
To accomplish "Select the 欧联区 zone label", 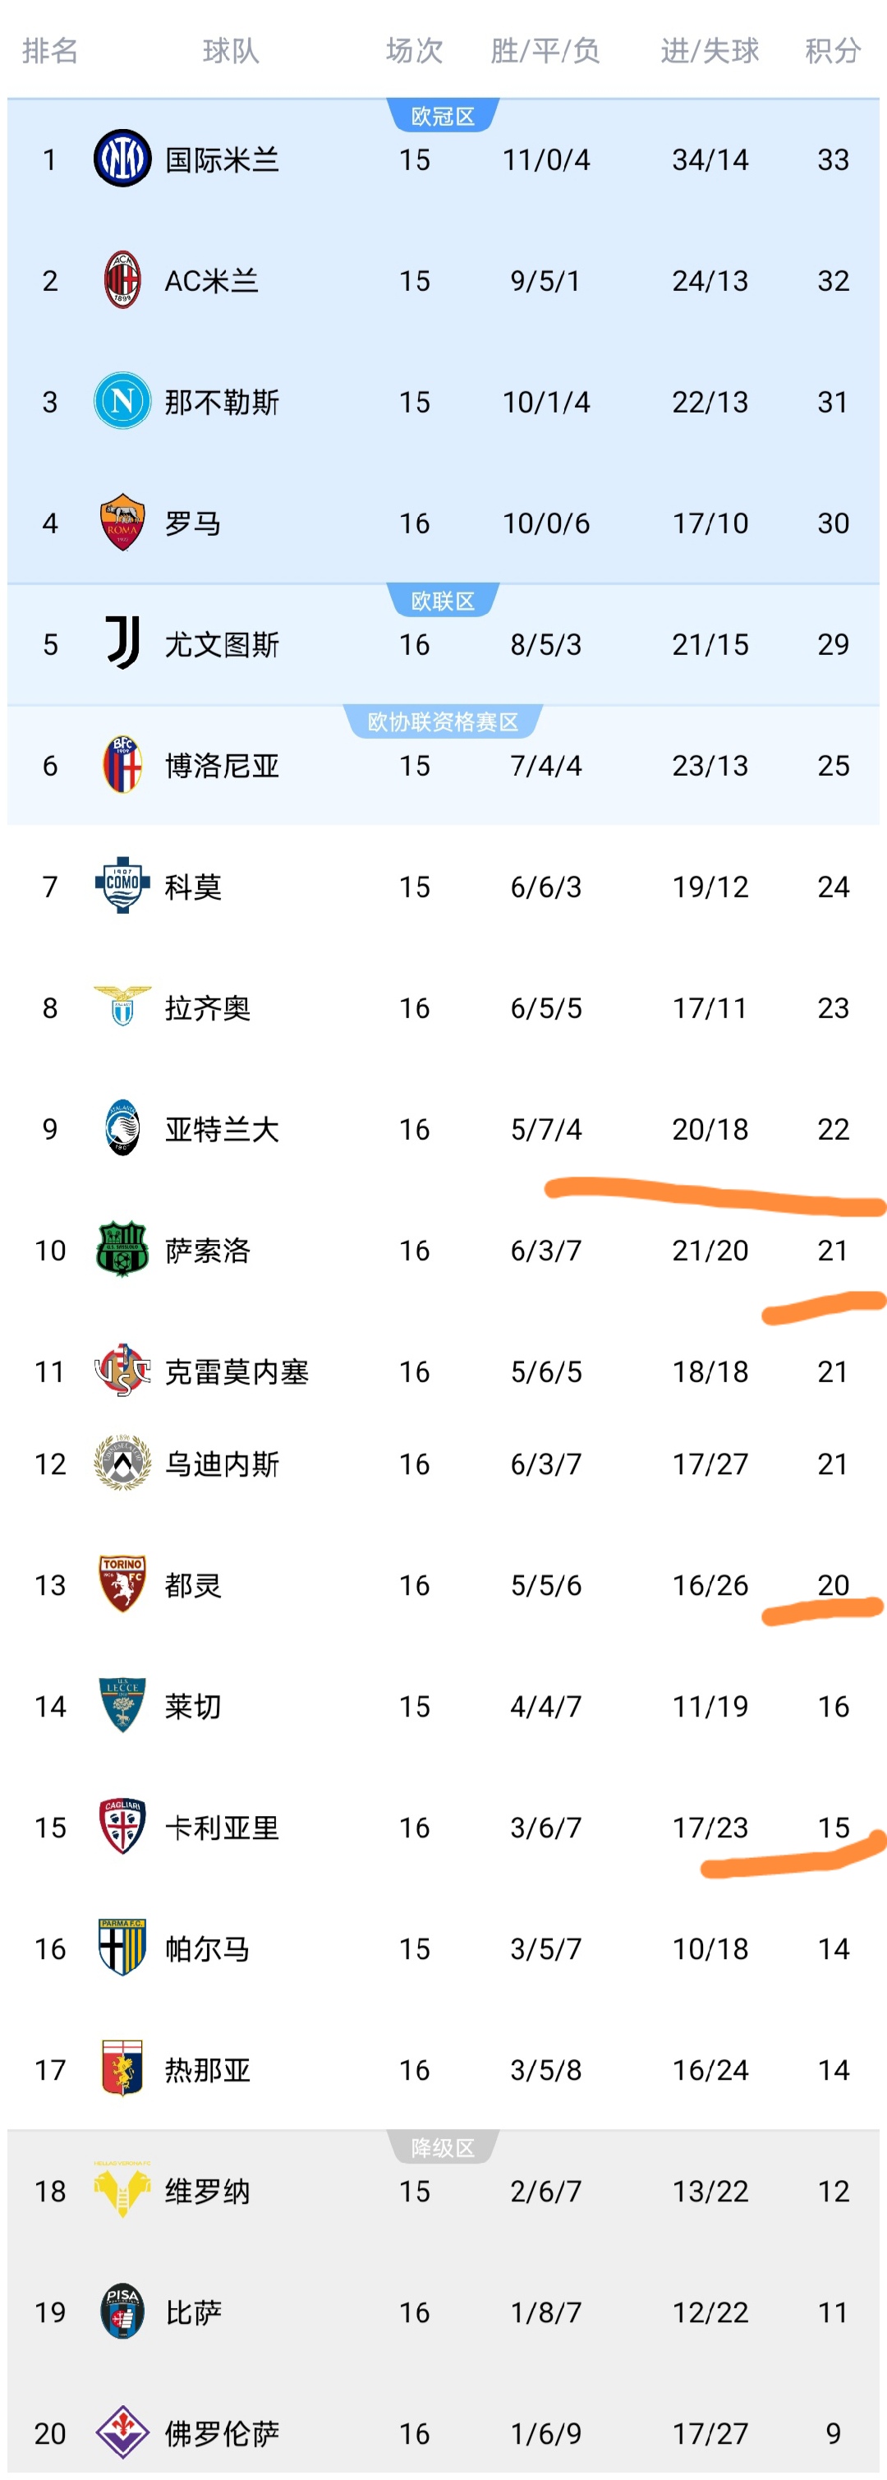I will pos(443,602).
